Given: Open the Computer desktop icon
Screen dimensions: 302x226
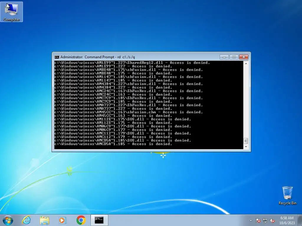Looking at the screenshot, I should click(x=12, y=12).
